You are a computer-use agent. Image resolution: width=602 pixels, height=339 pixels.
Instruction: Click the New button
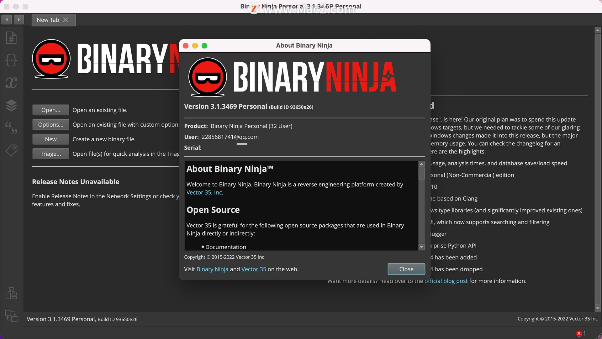(51, 139)
